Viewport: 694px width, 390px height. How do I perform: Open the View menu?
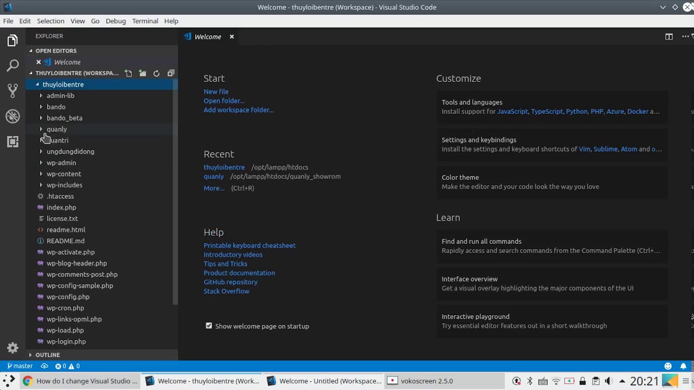[78, 21]
